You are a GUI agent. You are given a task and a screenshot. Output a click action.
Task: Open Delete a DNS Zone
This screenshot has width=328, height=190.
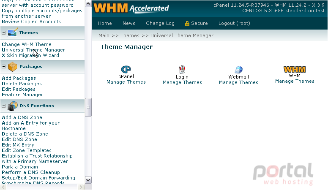tap(25, 134)
